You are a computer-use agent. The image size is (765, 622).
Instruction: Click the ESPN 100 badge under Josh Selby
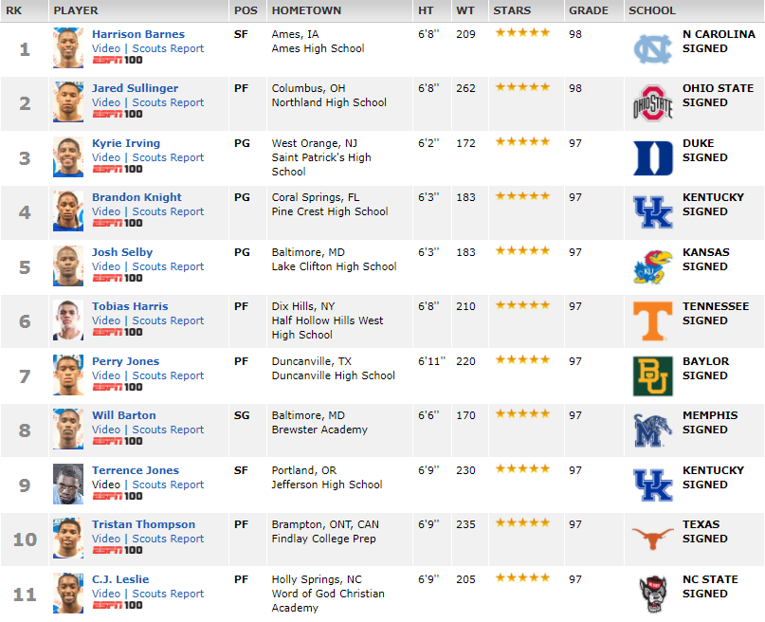pyautogui.click(x=118, y=278)
